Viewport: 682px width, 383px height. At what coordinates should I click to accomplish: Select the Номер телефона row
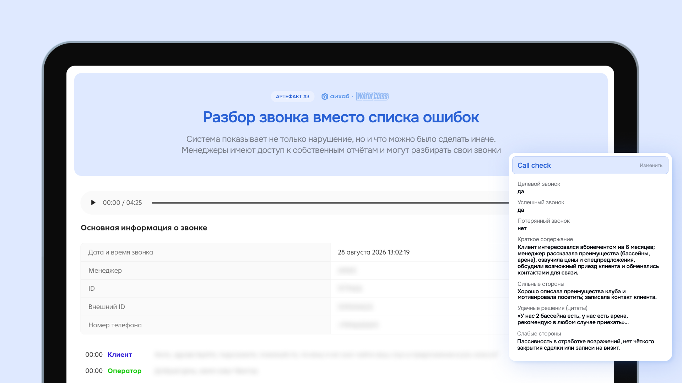(x=295, y=325)
